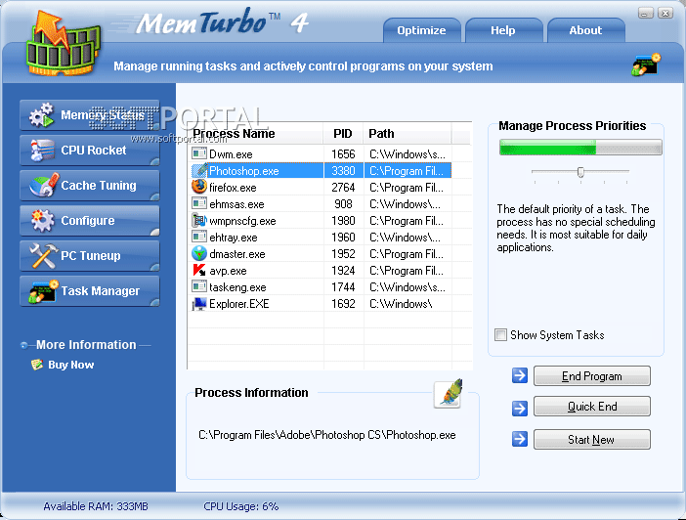Click the bullet icon before More Information
The image size is (686, 520).
(23, 345)
